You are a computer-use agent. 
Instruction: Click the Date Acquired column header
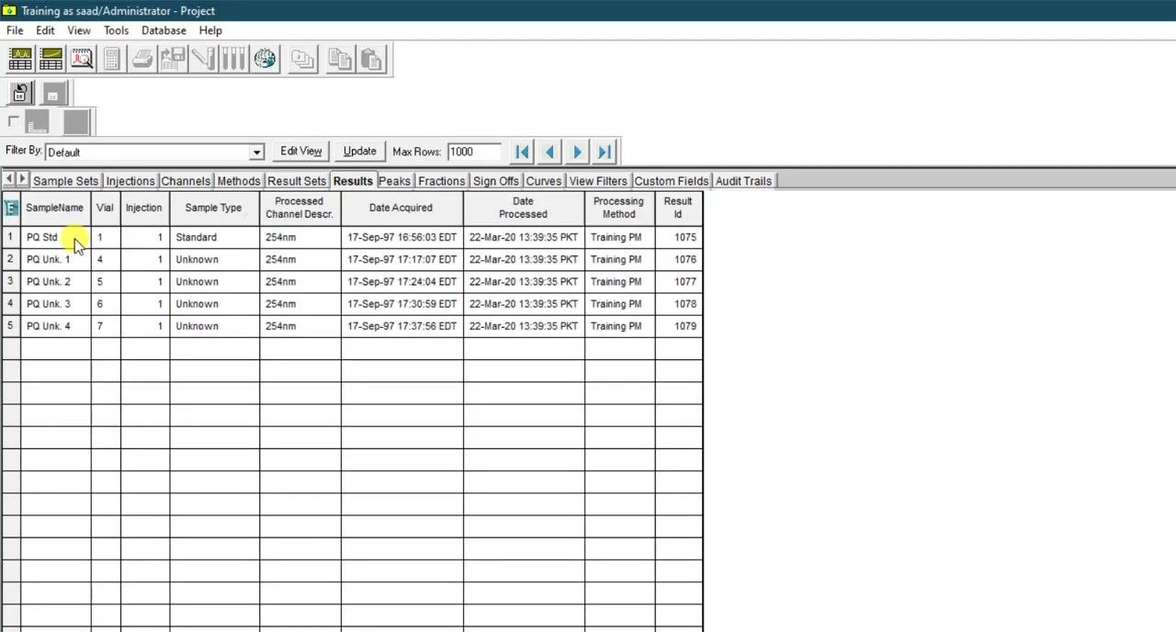[401, 208]
